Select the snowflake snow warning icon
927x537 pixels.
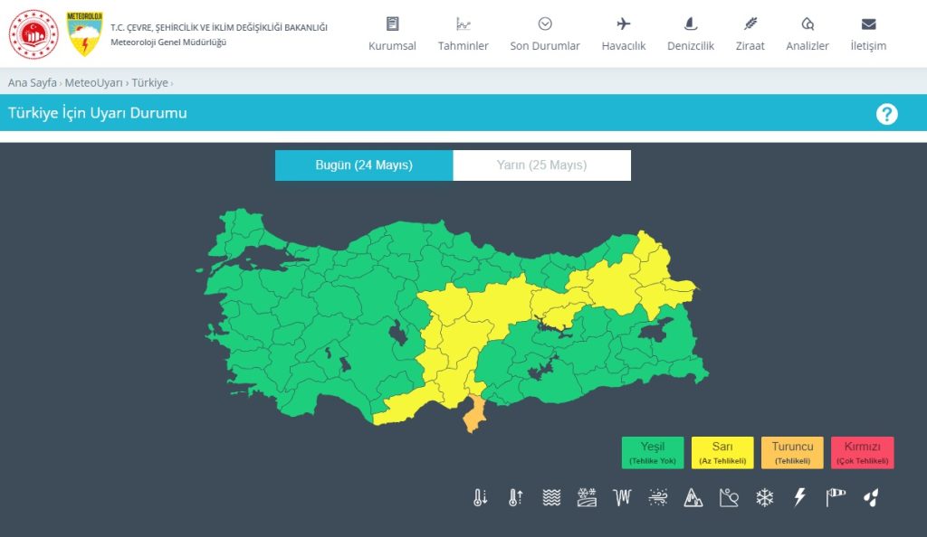764,497
